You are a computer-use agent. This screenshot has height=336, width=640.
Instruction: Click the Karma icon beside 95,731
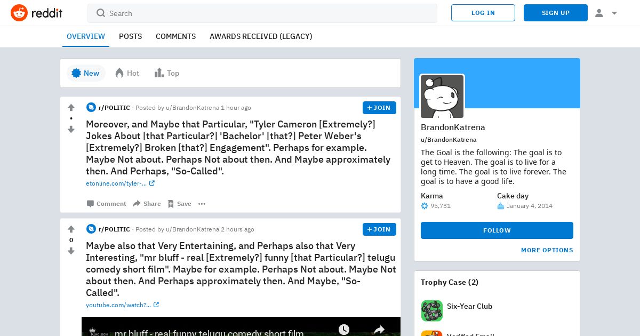coord(425,206)
